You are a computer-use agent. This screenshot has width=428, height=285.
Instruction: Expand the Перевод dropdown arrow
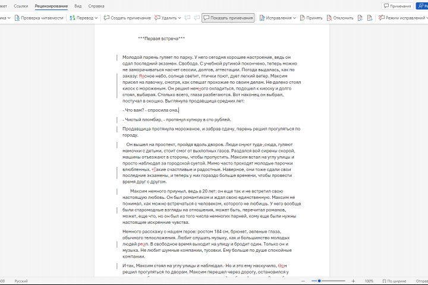coord(96,18)
